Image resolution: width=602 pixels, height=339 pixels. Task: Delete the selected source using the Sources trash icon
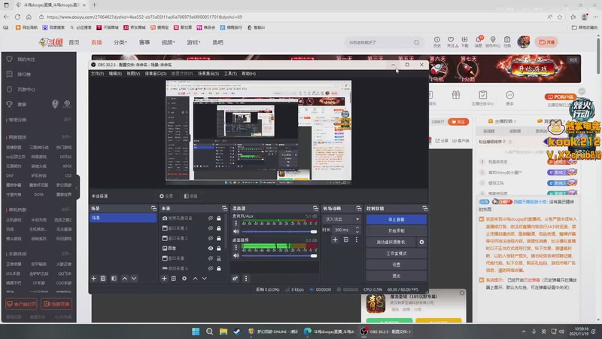[x=174, y=278]
